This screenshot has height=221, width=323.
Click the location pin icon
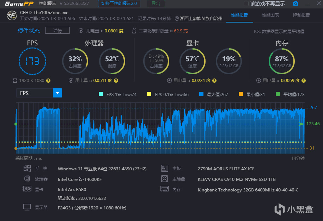(x=177, y=19)
